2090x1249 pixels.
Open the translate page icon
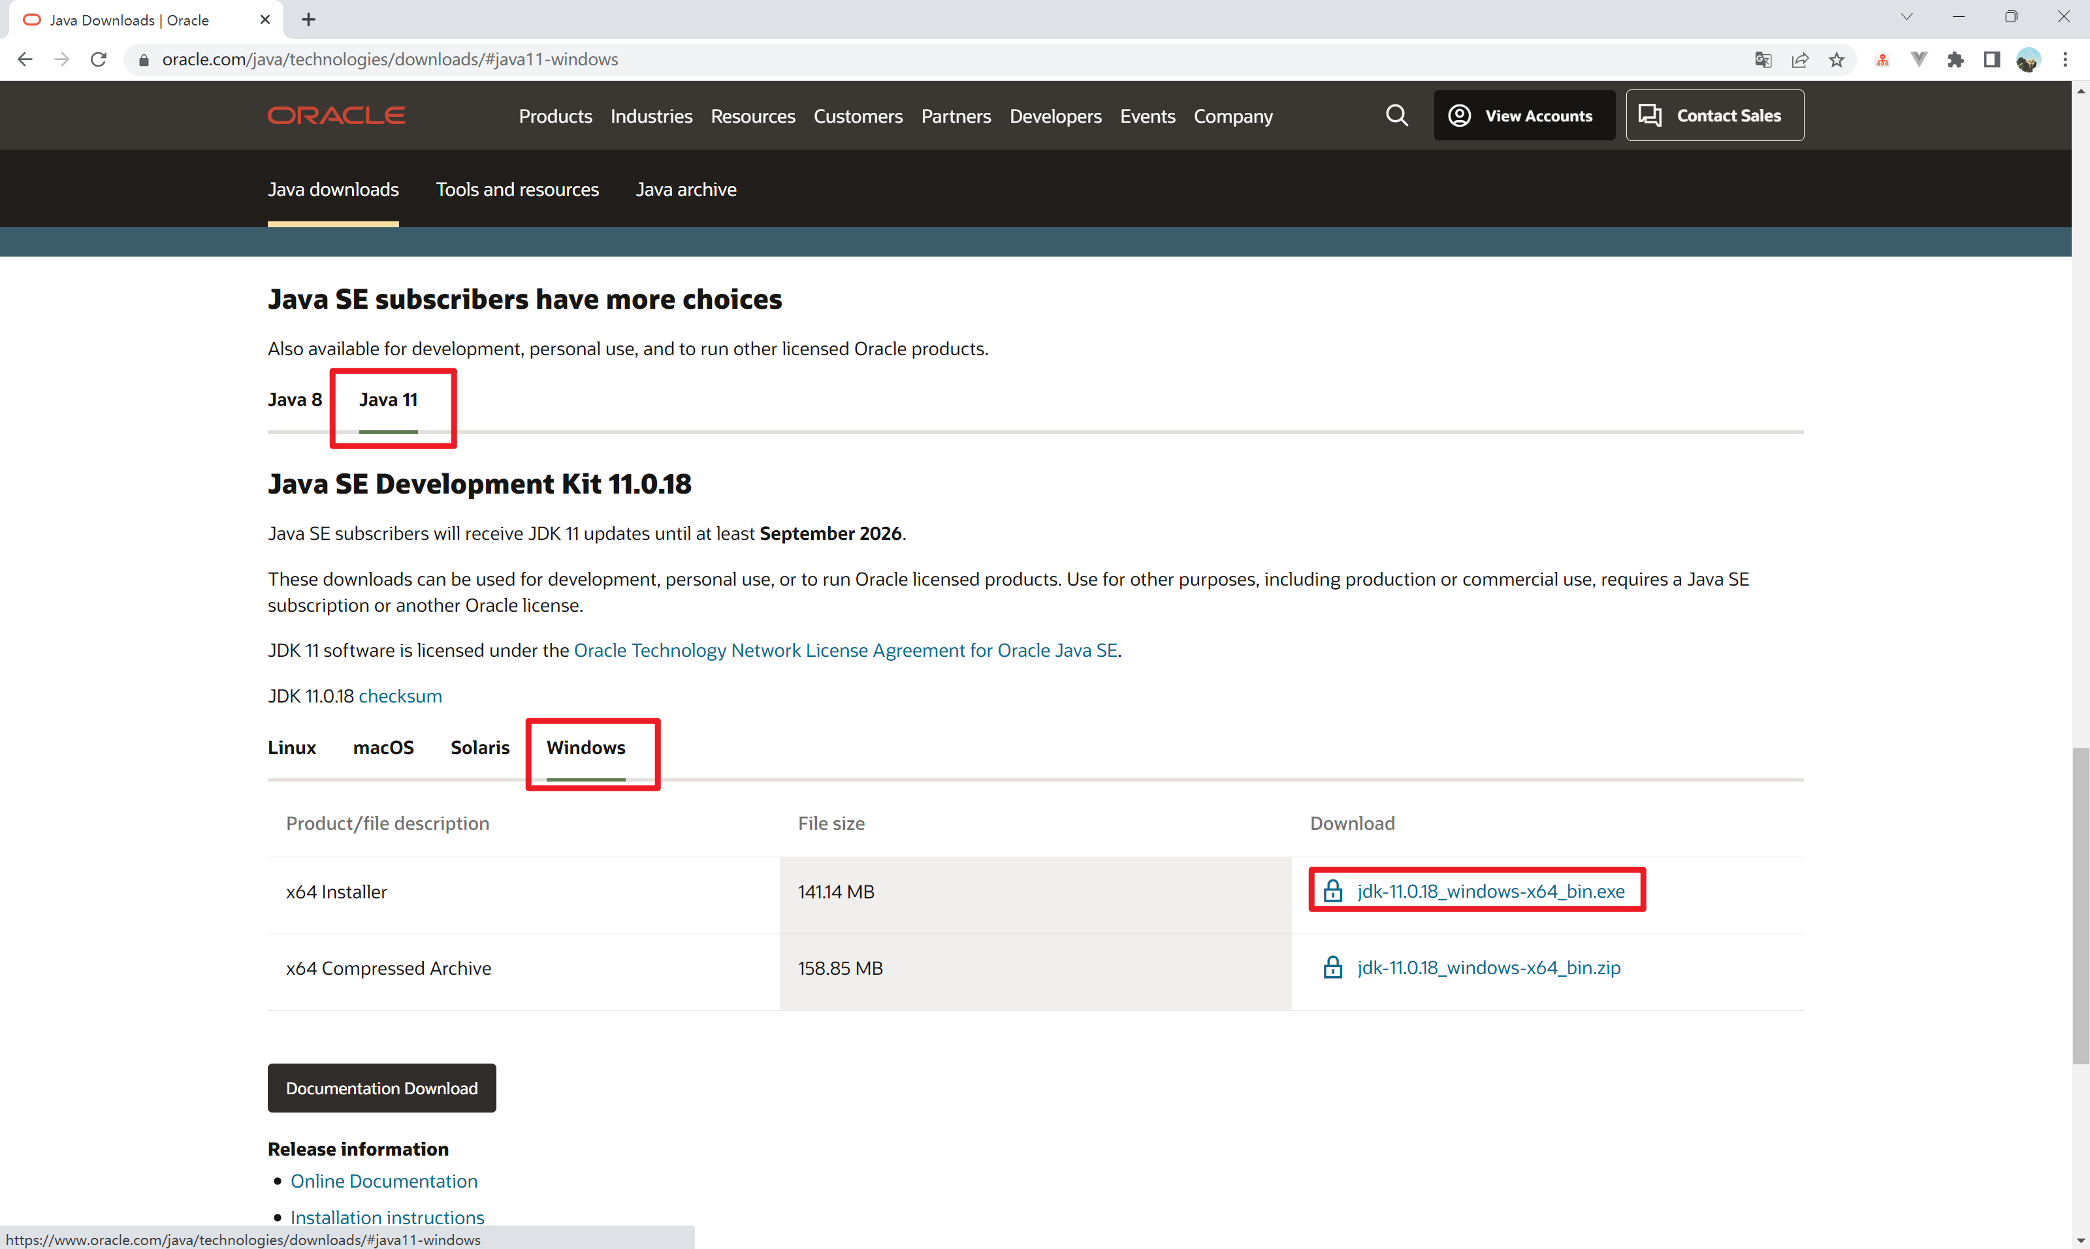coord(1763,60)
